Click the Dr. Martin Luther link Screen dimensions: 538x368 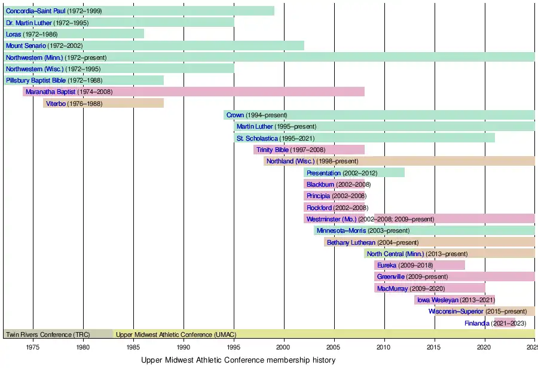(x=29, y=23)
